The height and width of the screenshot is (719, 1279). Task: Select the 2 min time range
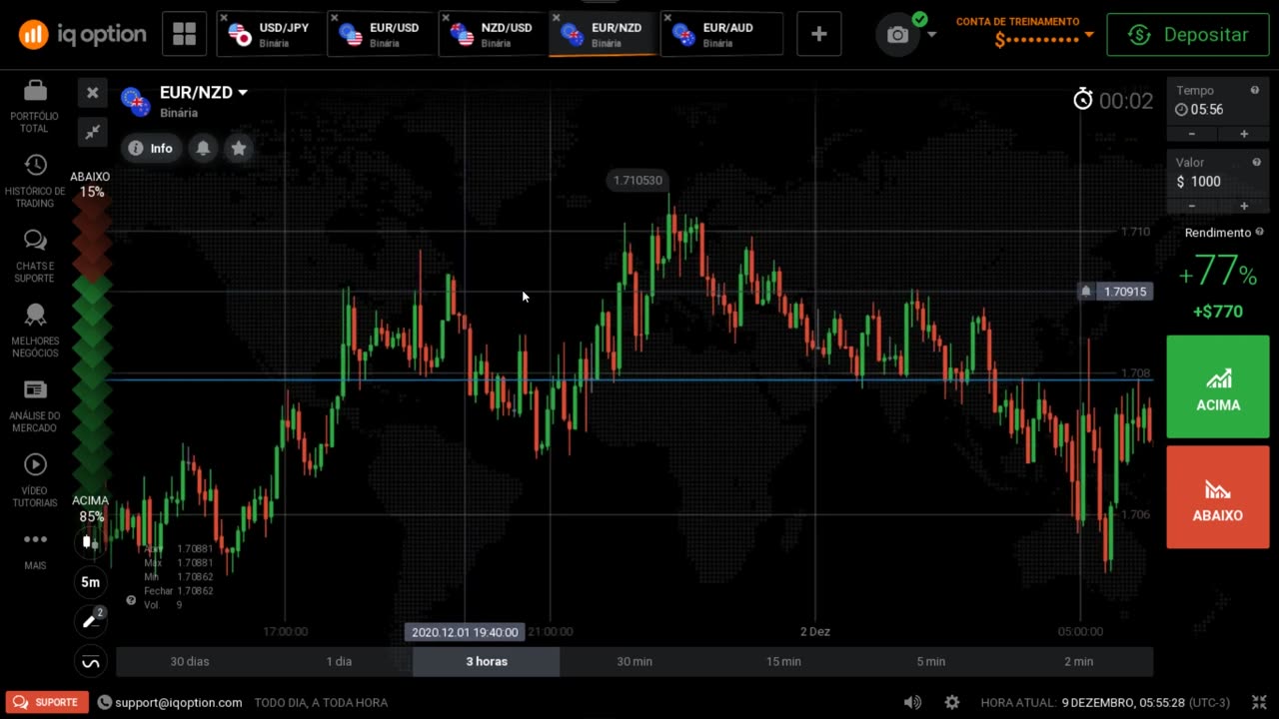click(1079, 661)
